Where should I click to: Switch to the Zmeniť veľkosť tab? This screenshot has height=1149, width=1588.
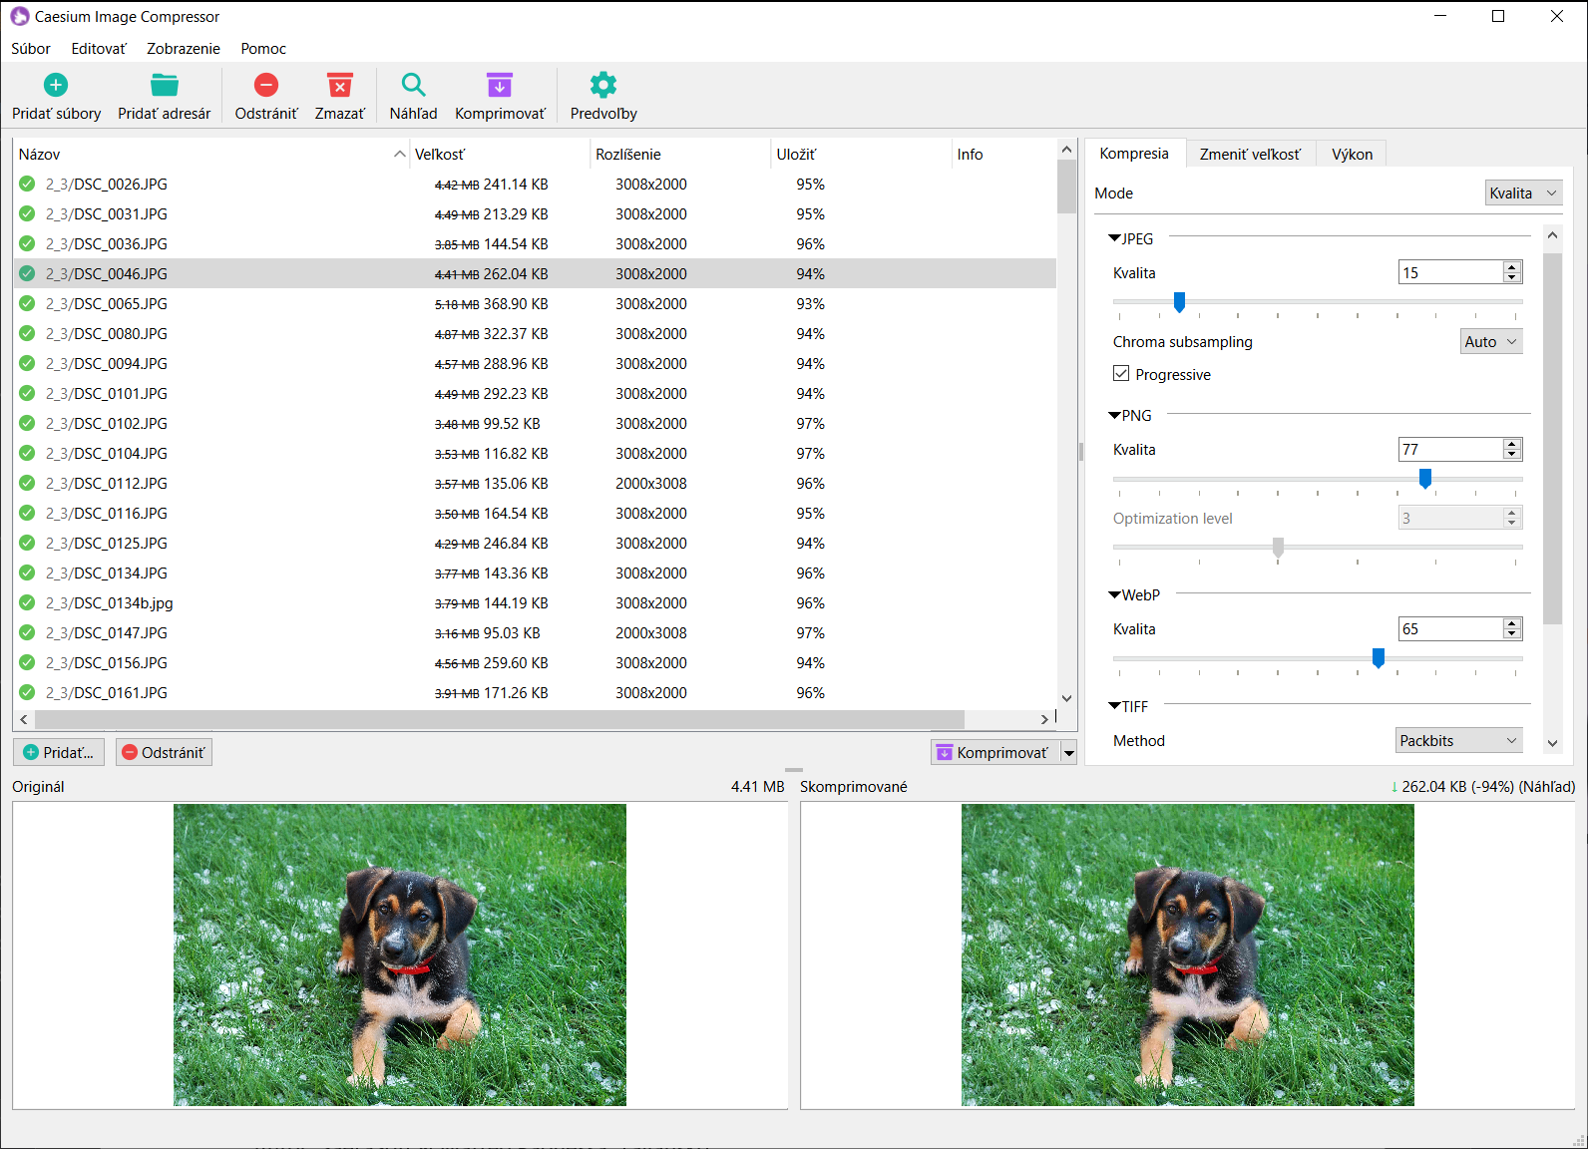(1249, 155)
